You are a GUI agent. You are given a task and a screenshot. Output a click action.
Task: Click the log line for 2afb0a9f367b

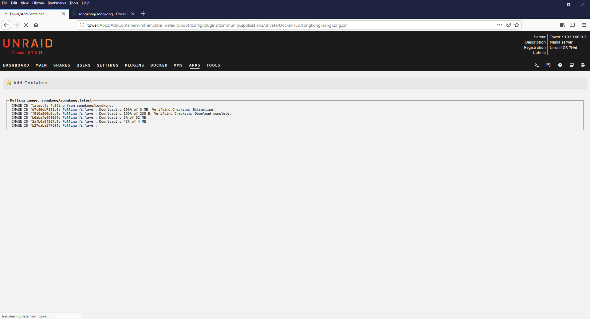(80, 121)
